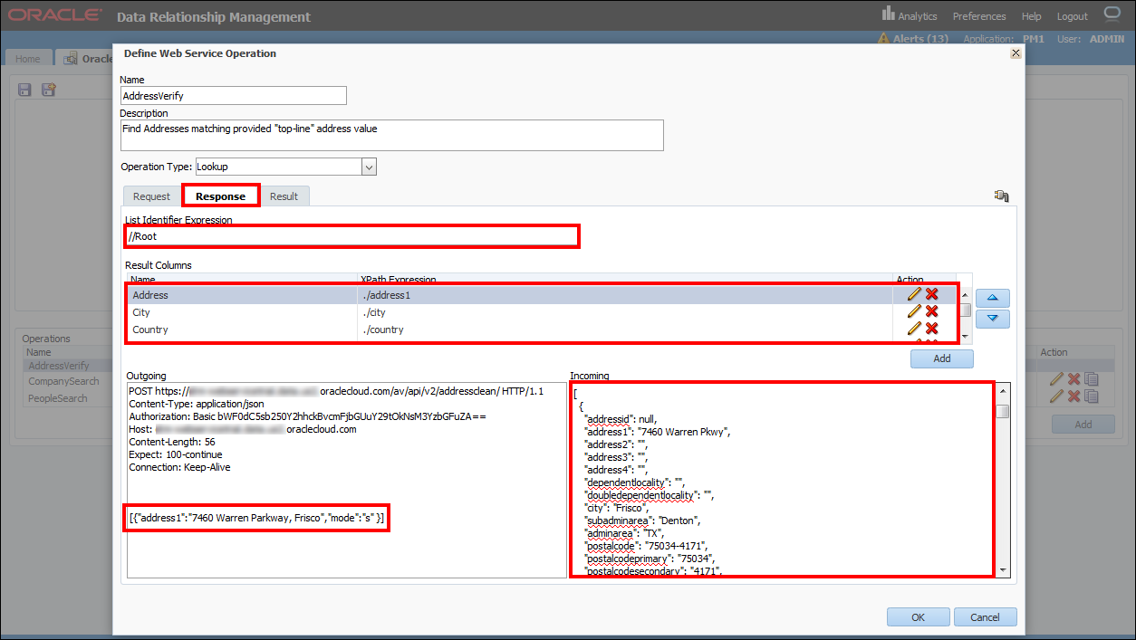
Task: Open Preferences menu
Action: tap(979, 16)
